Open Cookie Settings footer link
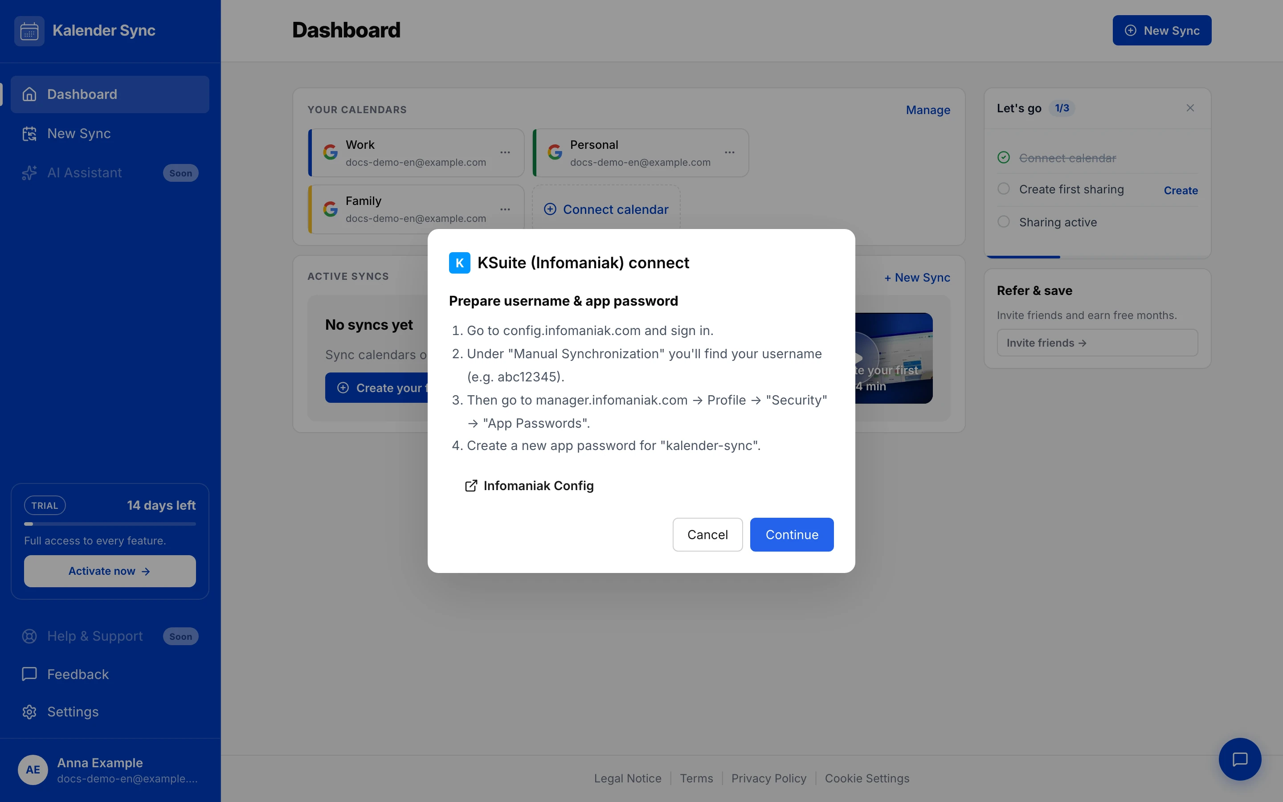Image resolution: width=1283 pixels, height=802 pixels. 867,779
